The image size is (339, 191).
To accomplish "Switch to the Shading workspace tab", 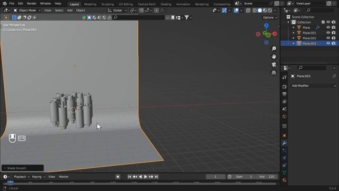I will click(166, 4).
